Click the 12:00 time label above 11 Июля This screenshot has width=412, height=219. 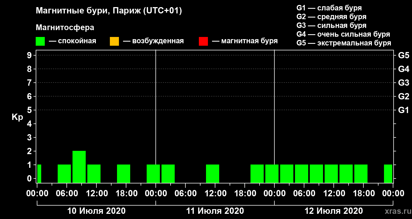[x=215, y=194]
